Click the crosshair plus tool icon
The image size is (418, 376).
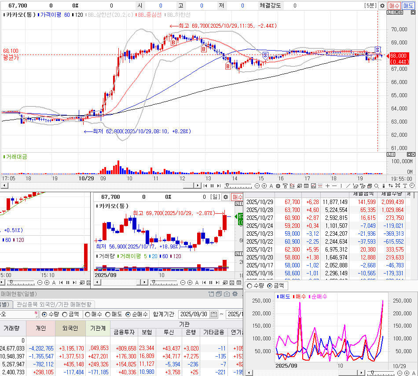click(x=328, y=186)
